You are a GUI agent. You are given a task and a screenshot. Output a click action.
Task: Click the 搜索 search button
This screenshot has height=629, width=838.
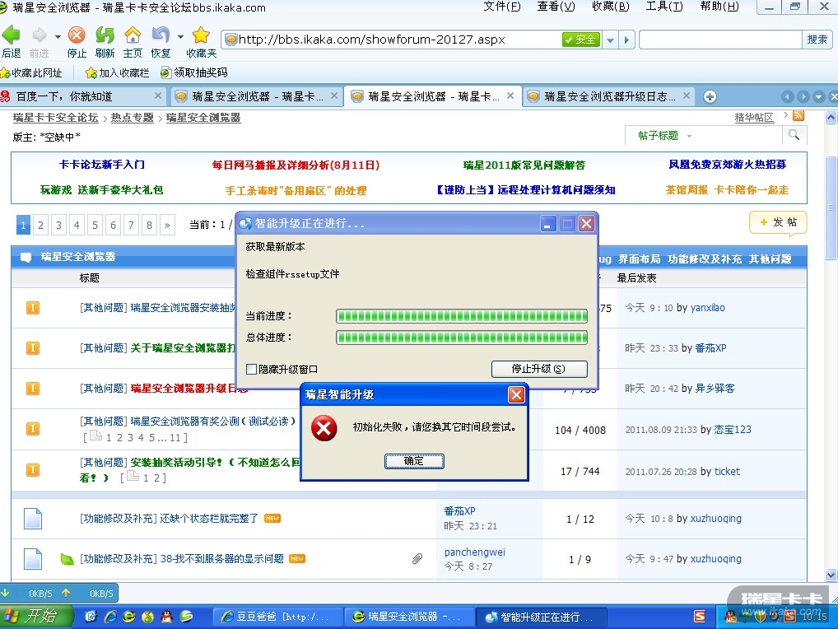pyautogui.click(x=817, y=39)
